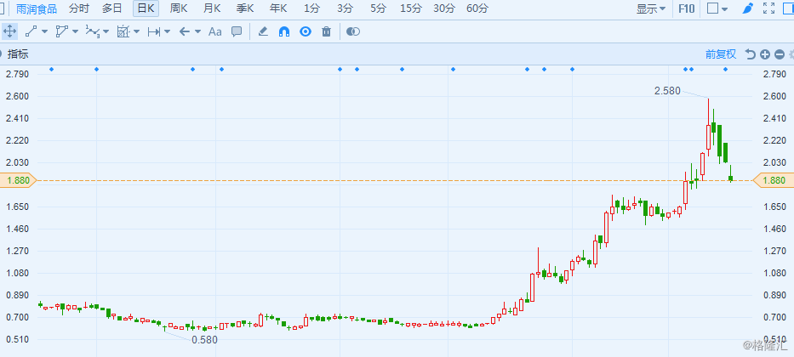Select the 季K quarterly candlestick tab
794x357 pixels.
[246, 8]
